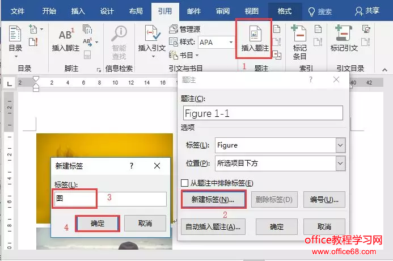
Task: Click the left indent marker on ruler
Action: point(36,89)
